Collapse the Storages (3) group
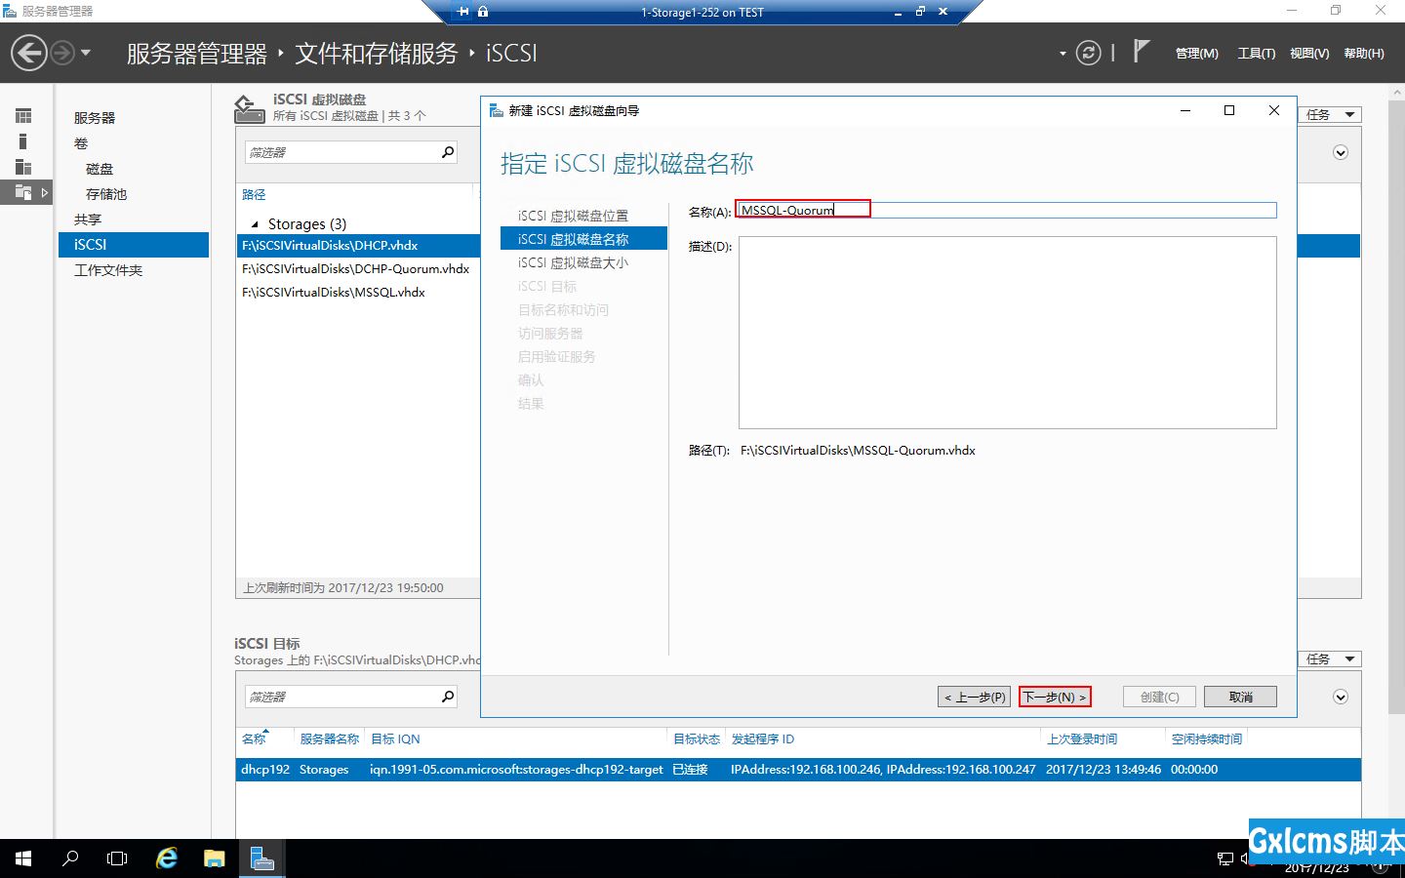 pos(256,224)
